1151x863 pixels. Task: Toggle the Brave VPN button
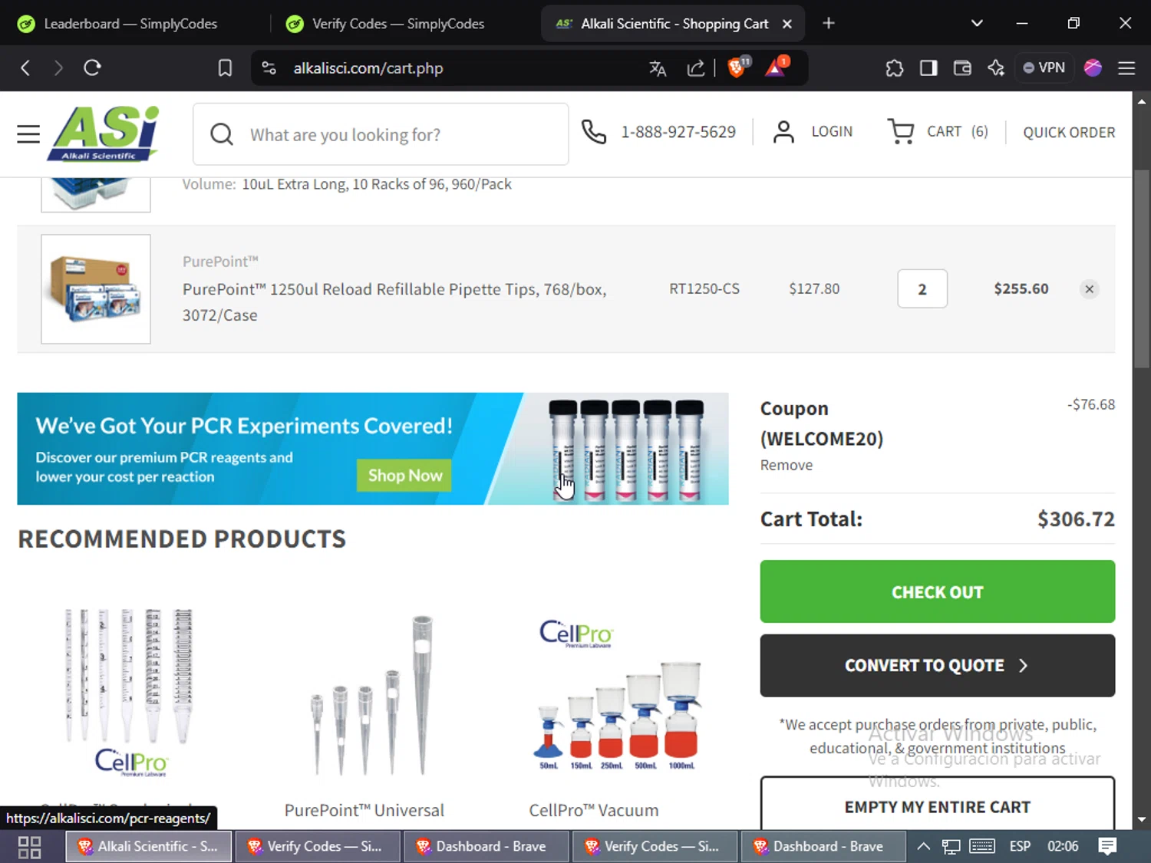(x=1044, y=68)
